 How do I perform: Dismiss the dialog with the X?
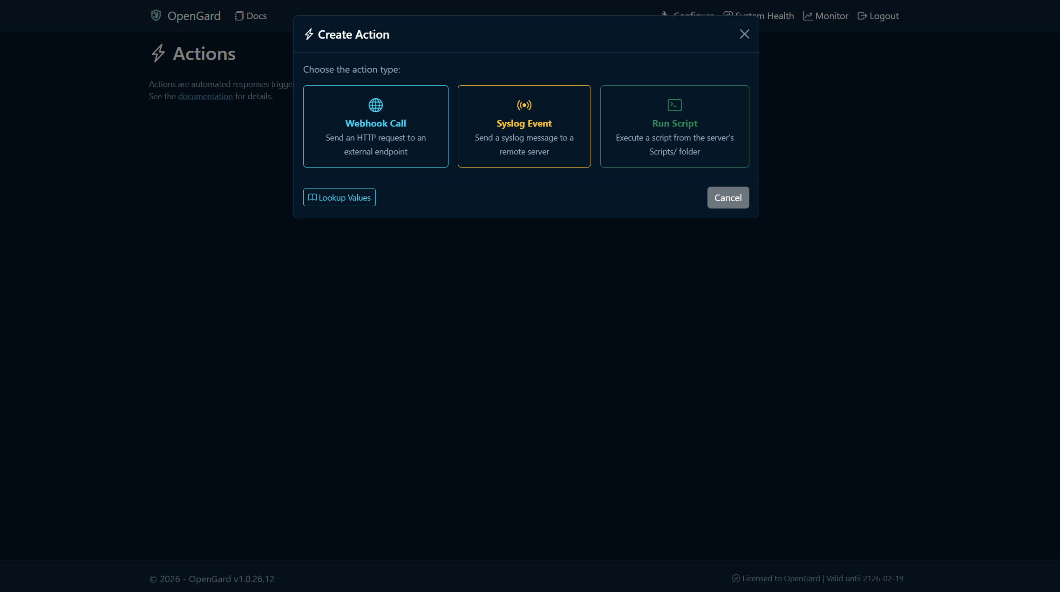coord(744,34)
